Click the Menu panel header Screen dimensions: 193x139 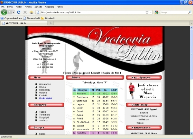(46, 78)
